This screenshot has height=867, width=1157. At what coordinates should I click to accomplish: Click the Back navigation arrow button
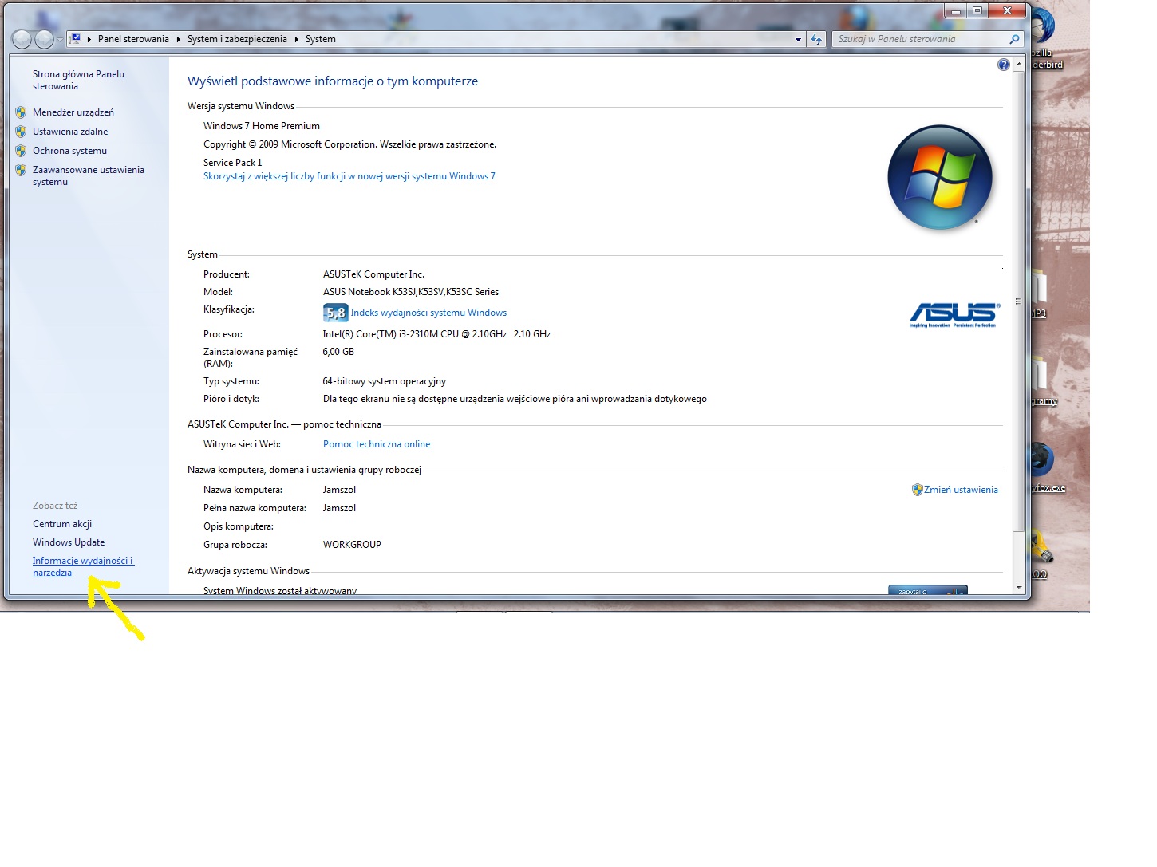(22, 39)
